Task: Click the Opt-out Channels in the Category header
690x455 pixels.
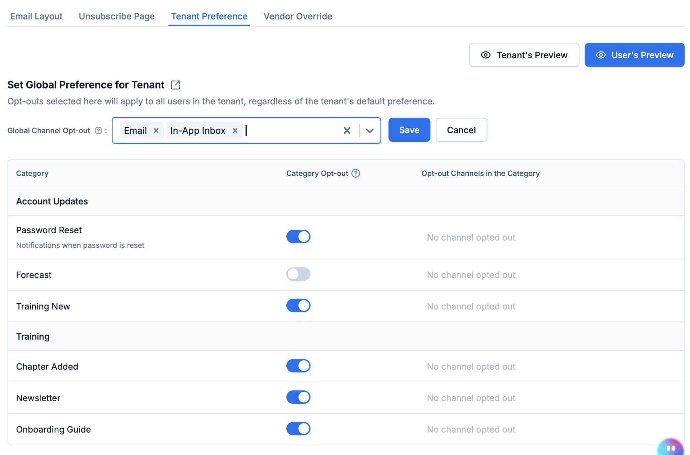Action: click(480, 173)
